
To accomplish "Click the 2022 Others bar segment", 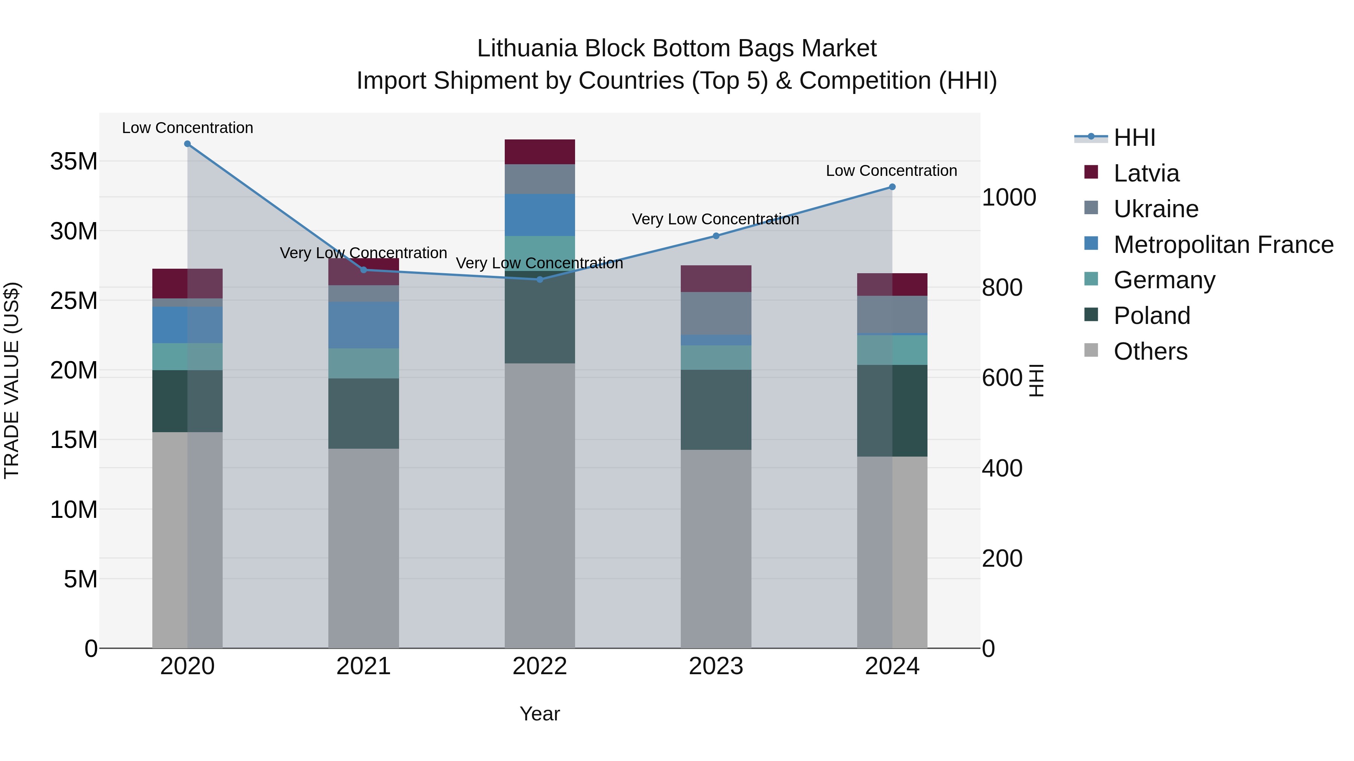I will pyautogui.click(x=540, y=506).
